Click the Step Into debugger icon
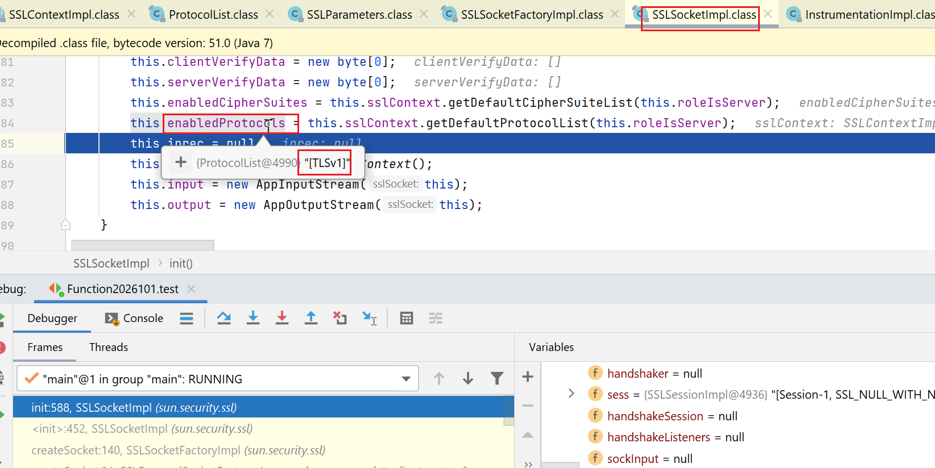 tap(253, 318)
